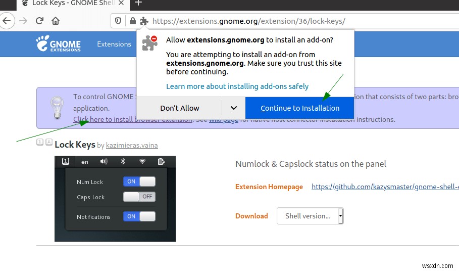Open Learn more about installing add-ons safely

[x=237, y=86]
